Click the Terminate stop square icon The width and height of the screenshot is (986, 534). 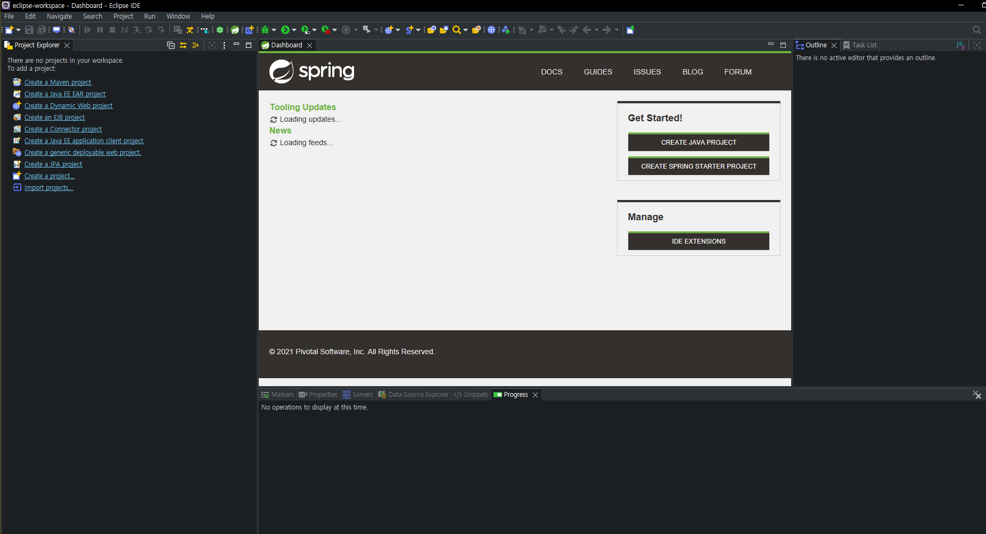coord(112,30)
